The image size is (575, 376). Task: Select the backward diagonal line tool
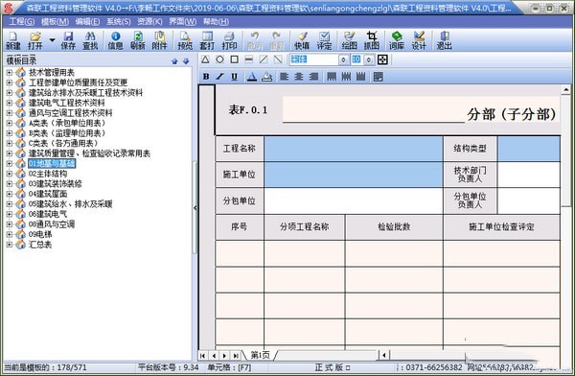pos(278,59)
